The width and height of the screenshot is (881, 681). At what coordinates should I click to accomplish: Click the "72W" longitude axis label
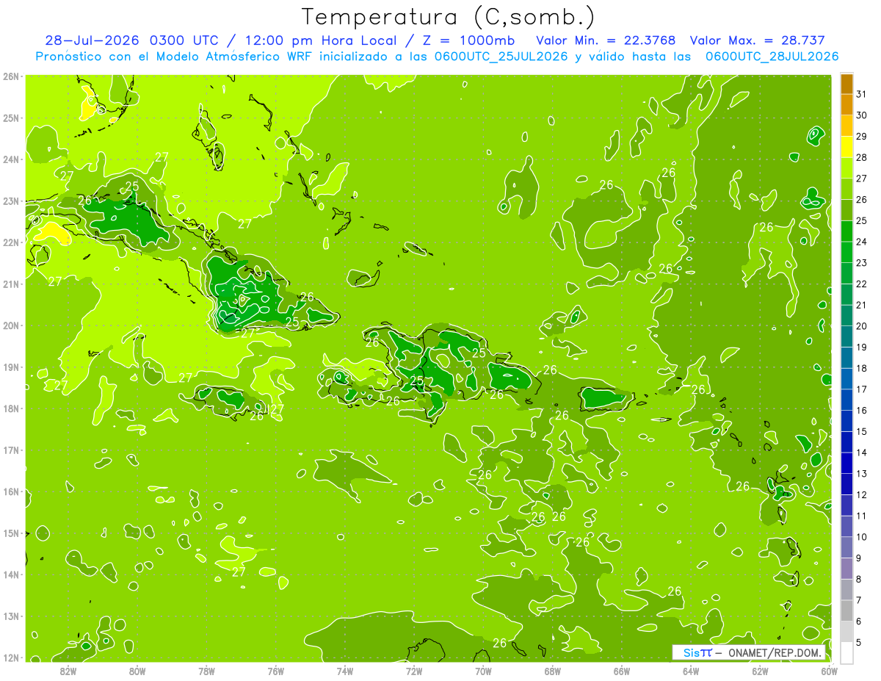point(414,671)
